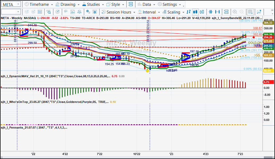The height and width of the screenshot is (159, 275).
Task: Click the small pulse wave toolbar icon
Action: 66,12
